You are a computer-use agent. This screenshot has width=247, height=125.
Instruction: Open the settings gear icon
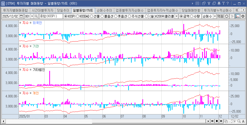(243, 16)
